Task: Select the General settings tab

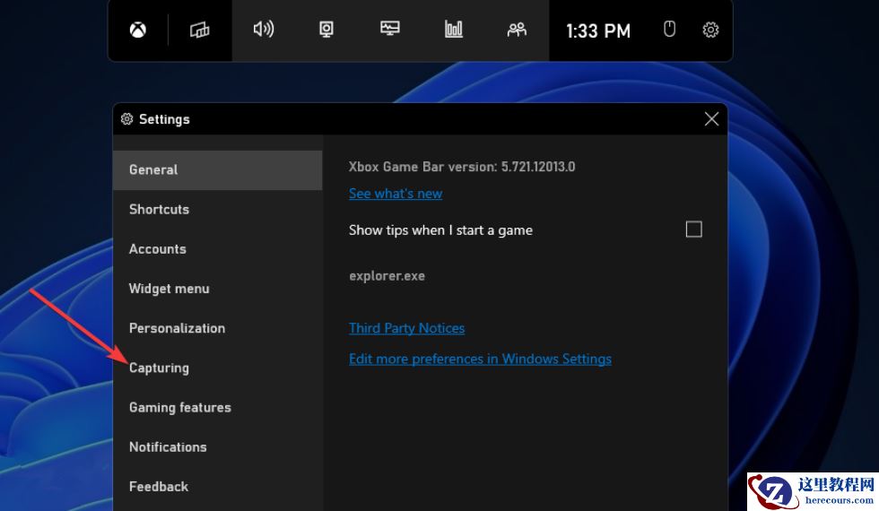Action: click(x=217, y=169)
